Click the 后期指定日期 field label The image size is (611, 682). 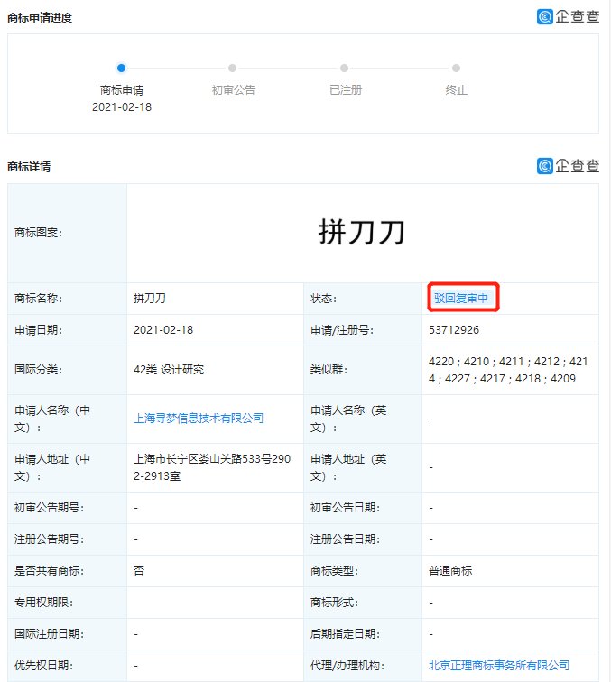coord(345,633)
